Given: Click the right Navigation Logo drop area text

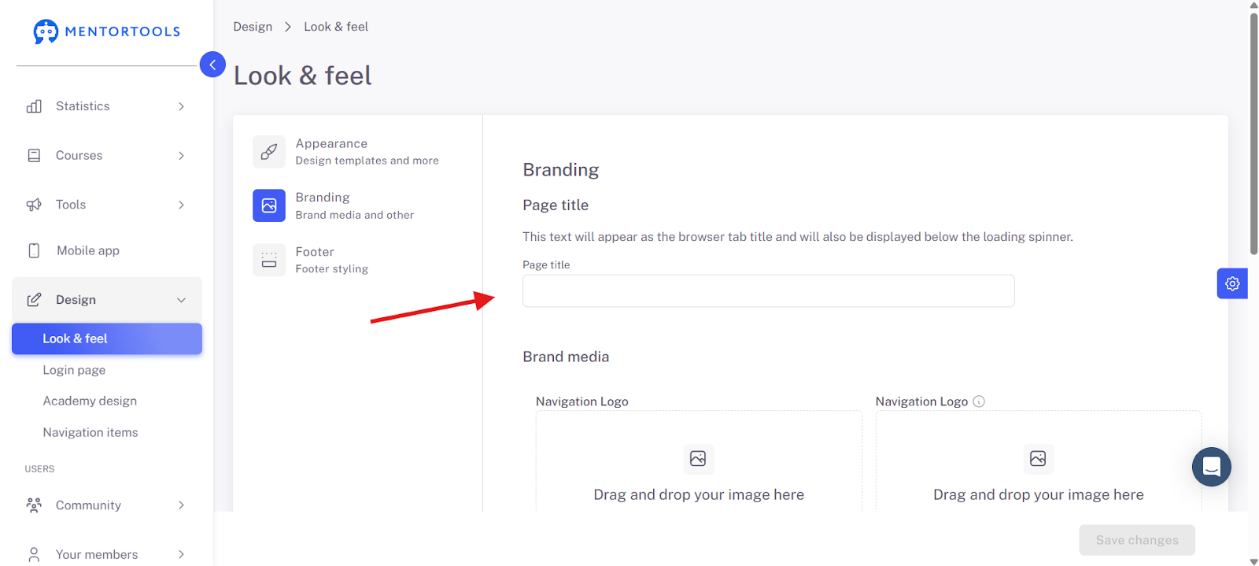Looking at the screenshot, I should 1039,495.
